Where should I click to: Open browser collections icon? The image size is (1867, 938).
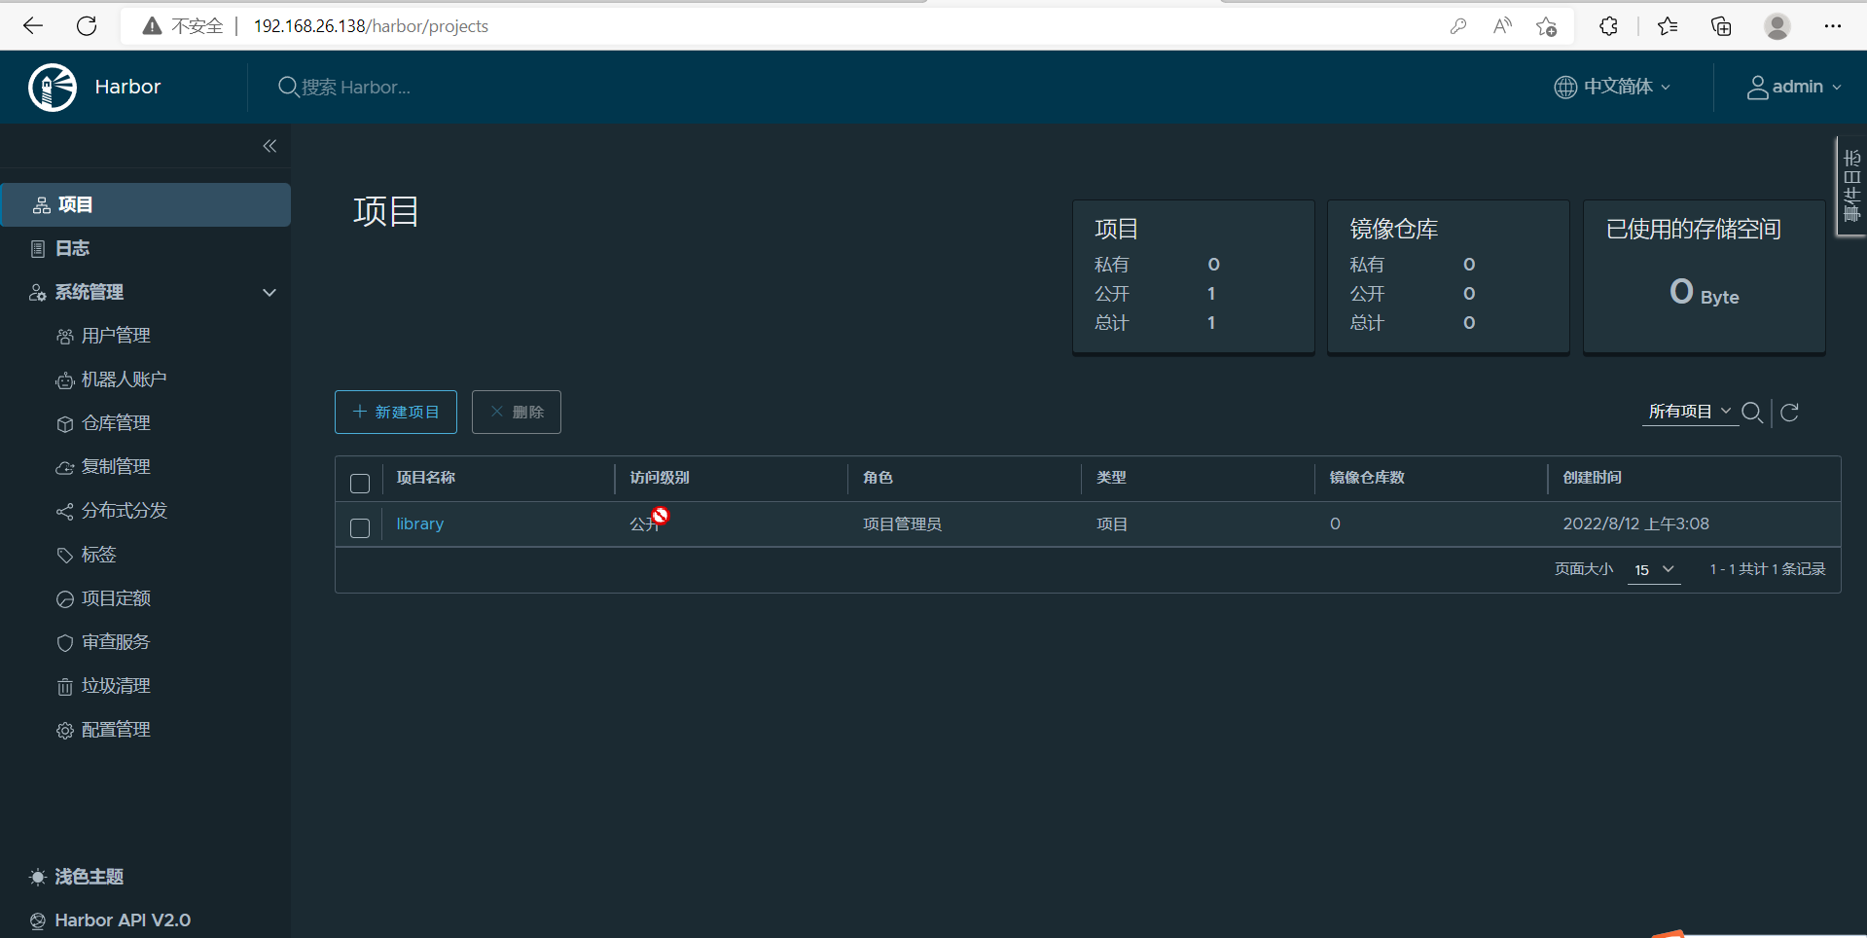pos(1721,26)
